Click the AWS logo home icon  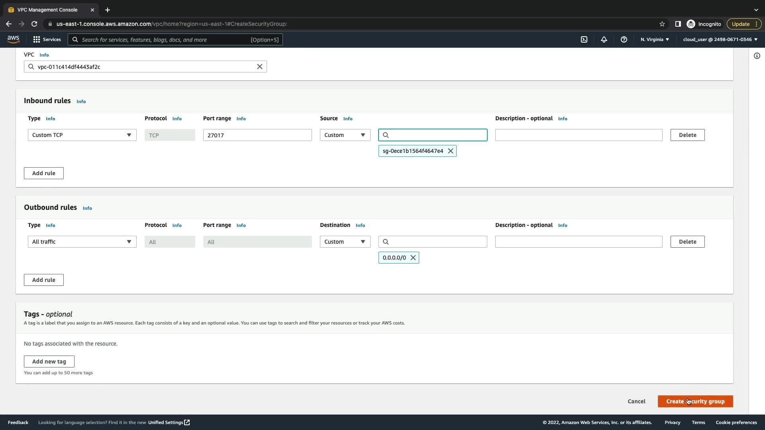(x=13, y=39)
